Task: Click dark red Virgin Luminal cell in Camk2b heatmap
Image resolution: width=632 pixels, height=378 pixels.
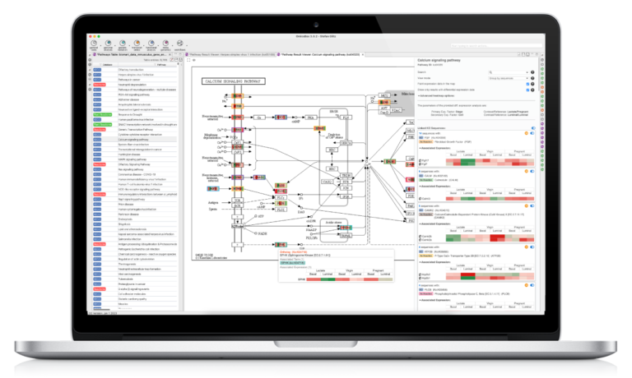Action: point(497,237)
